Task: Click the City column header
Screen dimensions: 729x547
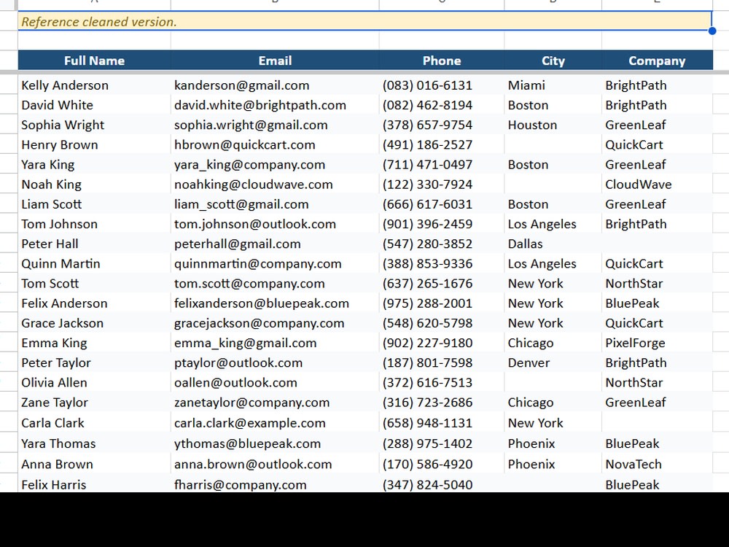Action: (553, 61)
